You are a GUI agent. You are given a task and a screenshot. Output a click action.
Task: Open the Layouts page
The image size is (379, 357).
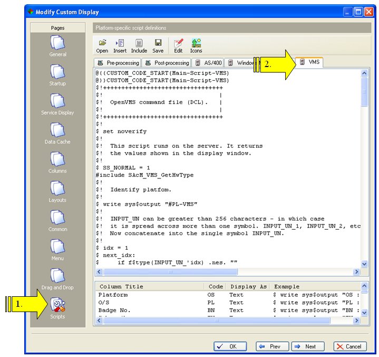click(57, 190)
